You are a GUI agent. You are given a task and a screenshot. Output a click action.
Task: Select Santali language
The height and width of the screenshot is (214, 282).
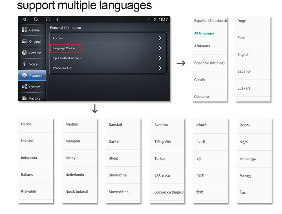click(123, 142)
